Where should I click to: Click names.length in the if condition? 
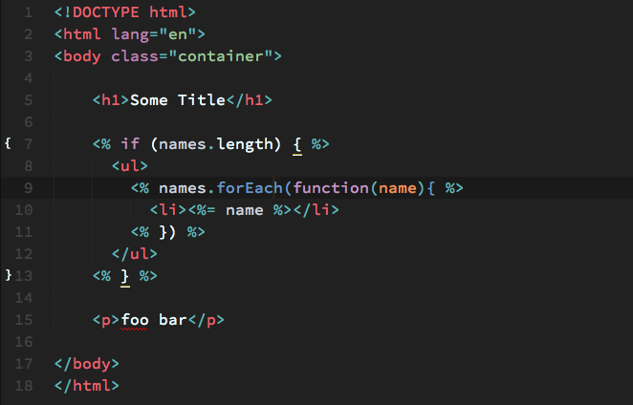click(x=215, y=145)
